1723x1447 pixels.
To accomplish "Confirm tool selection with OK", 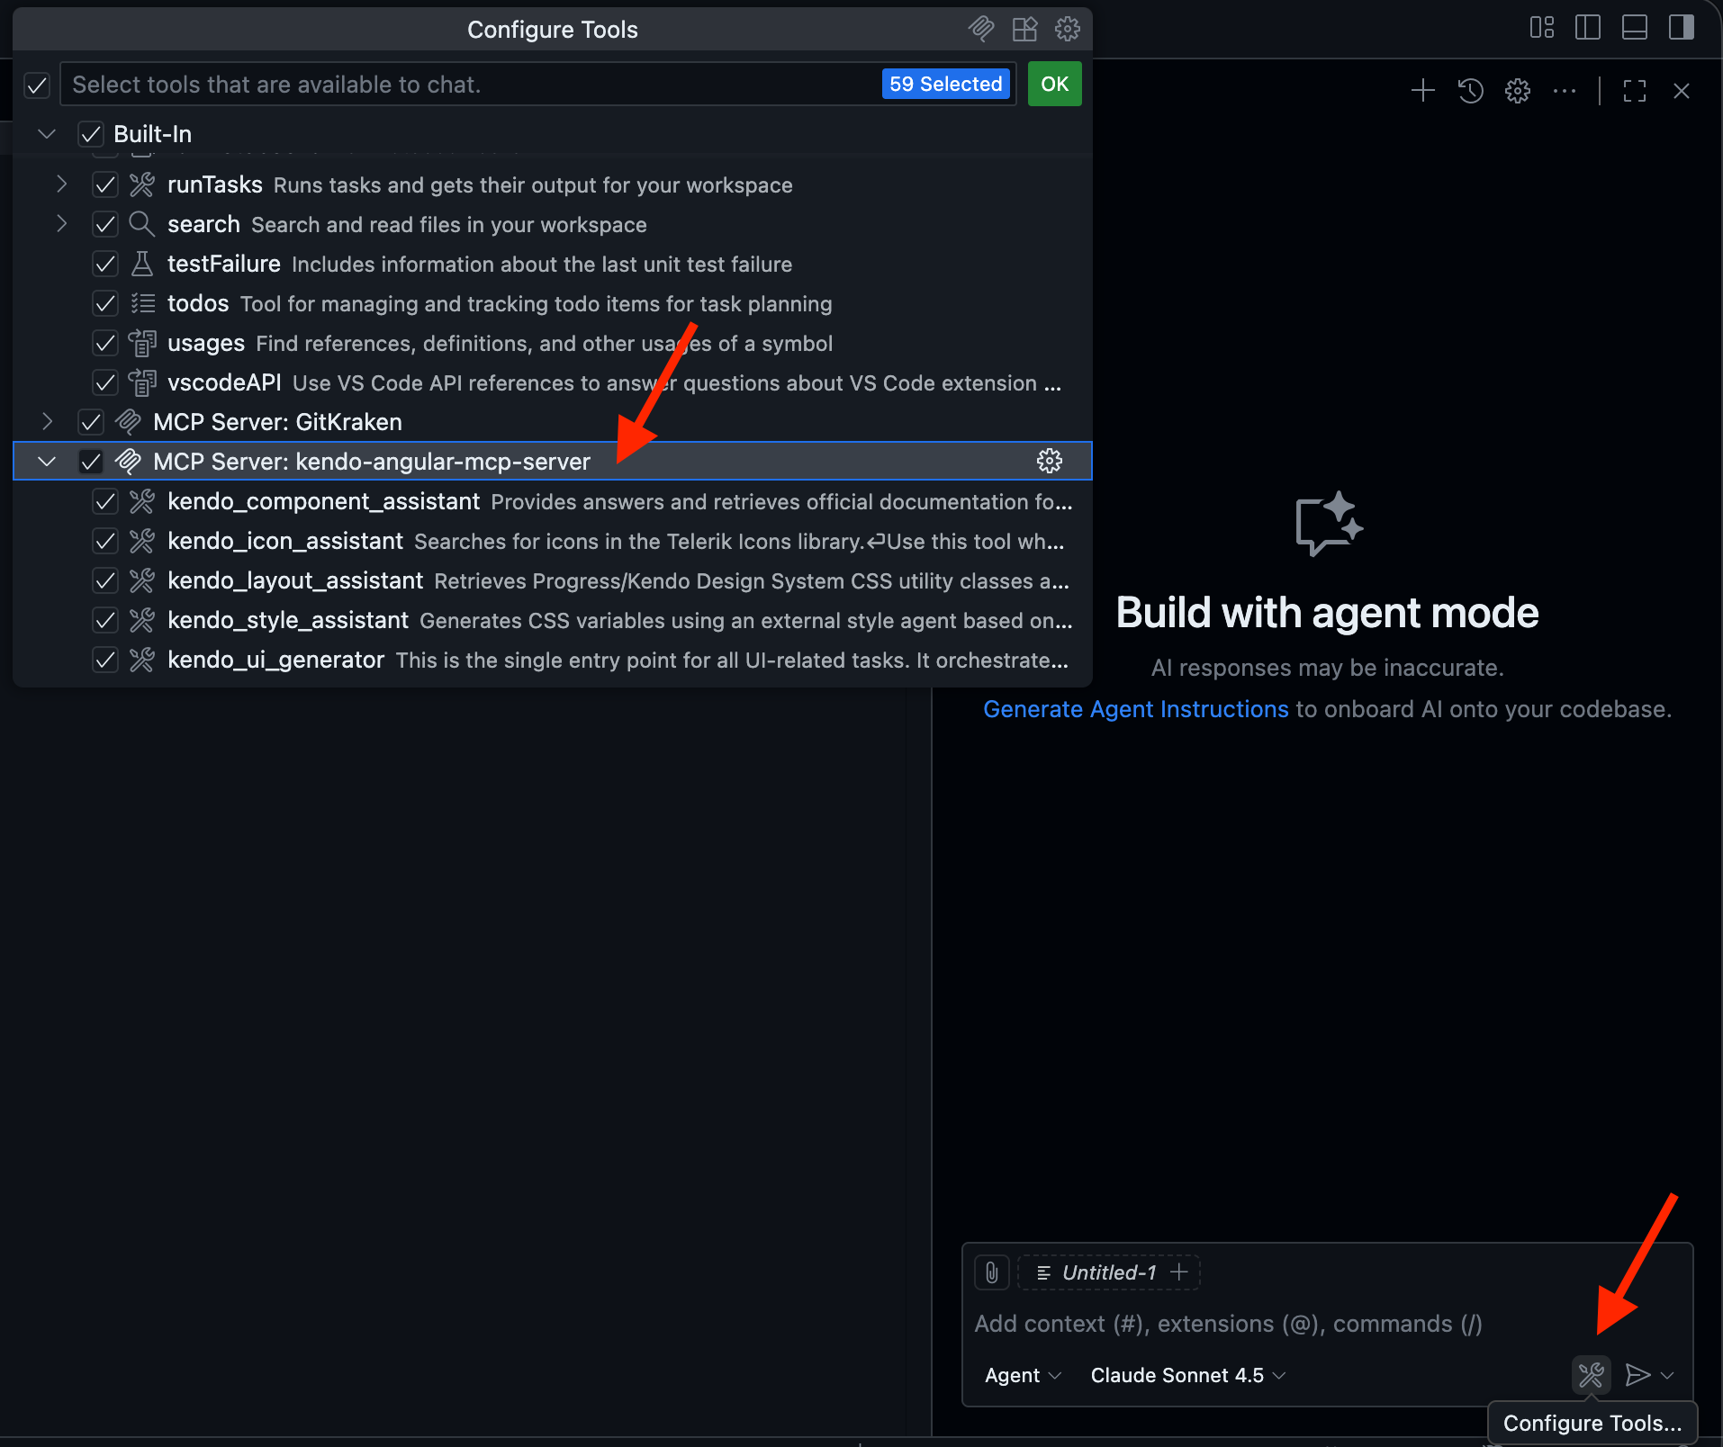I will tap(1054, 84).
